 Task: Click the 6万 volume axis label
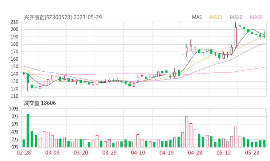point(15,124)
